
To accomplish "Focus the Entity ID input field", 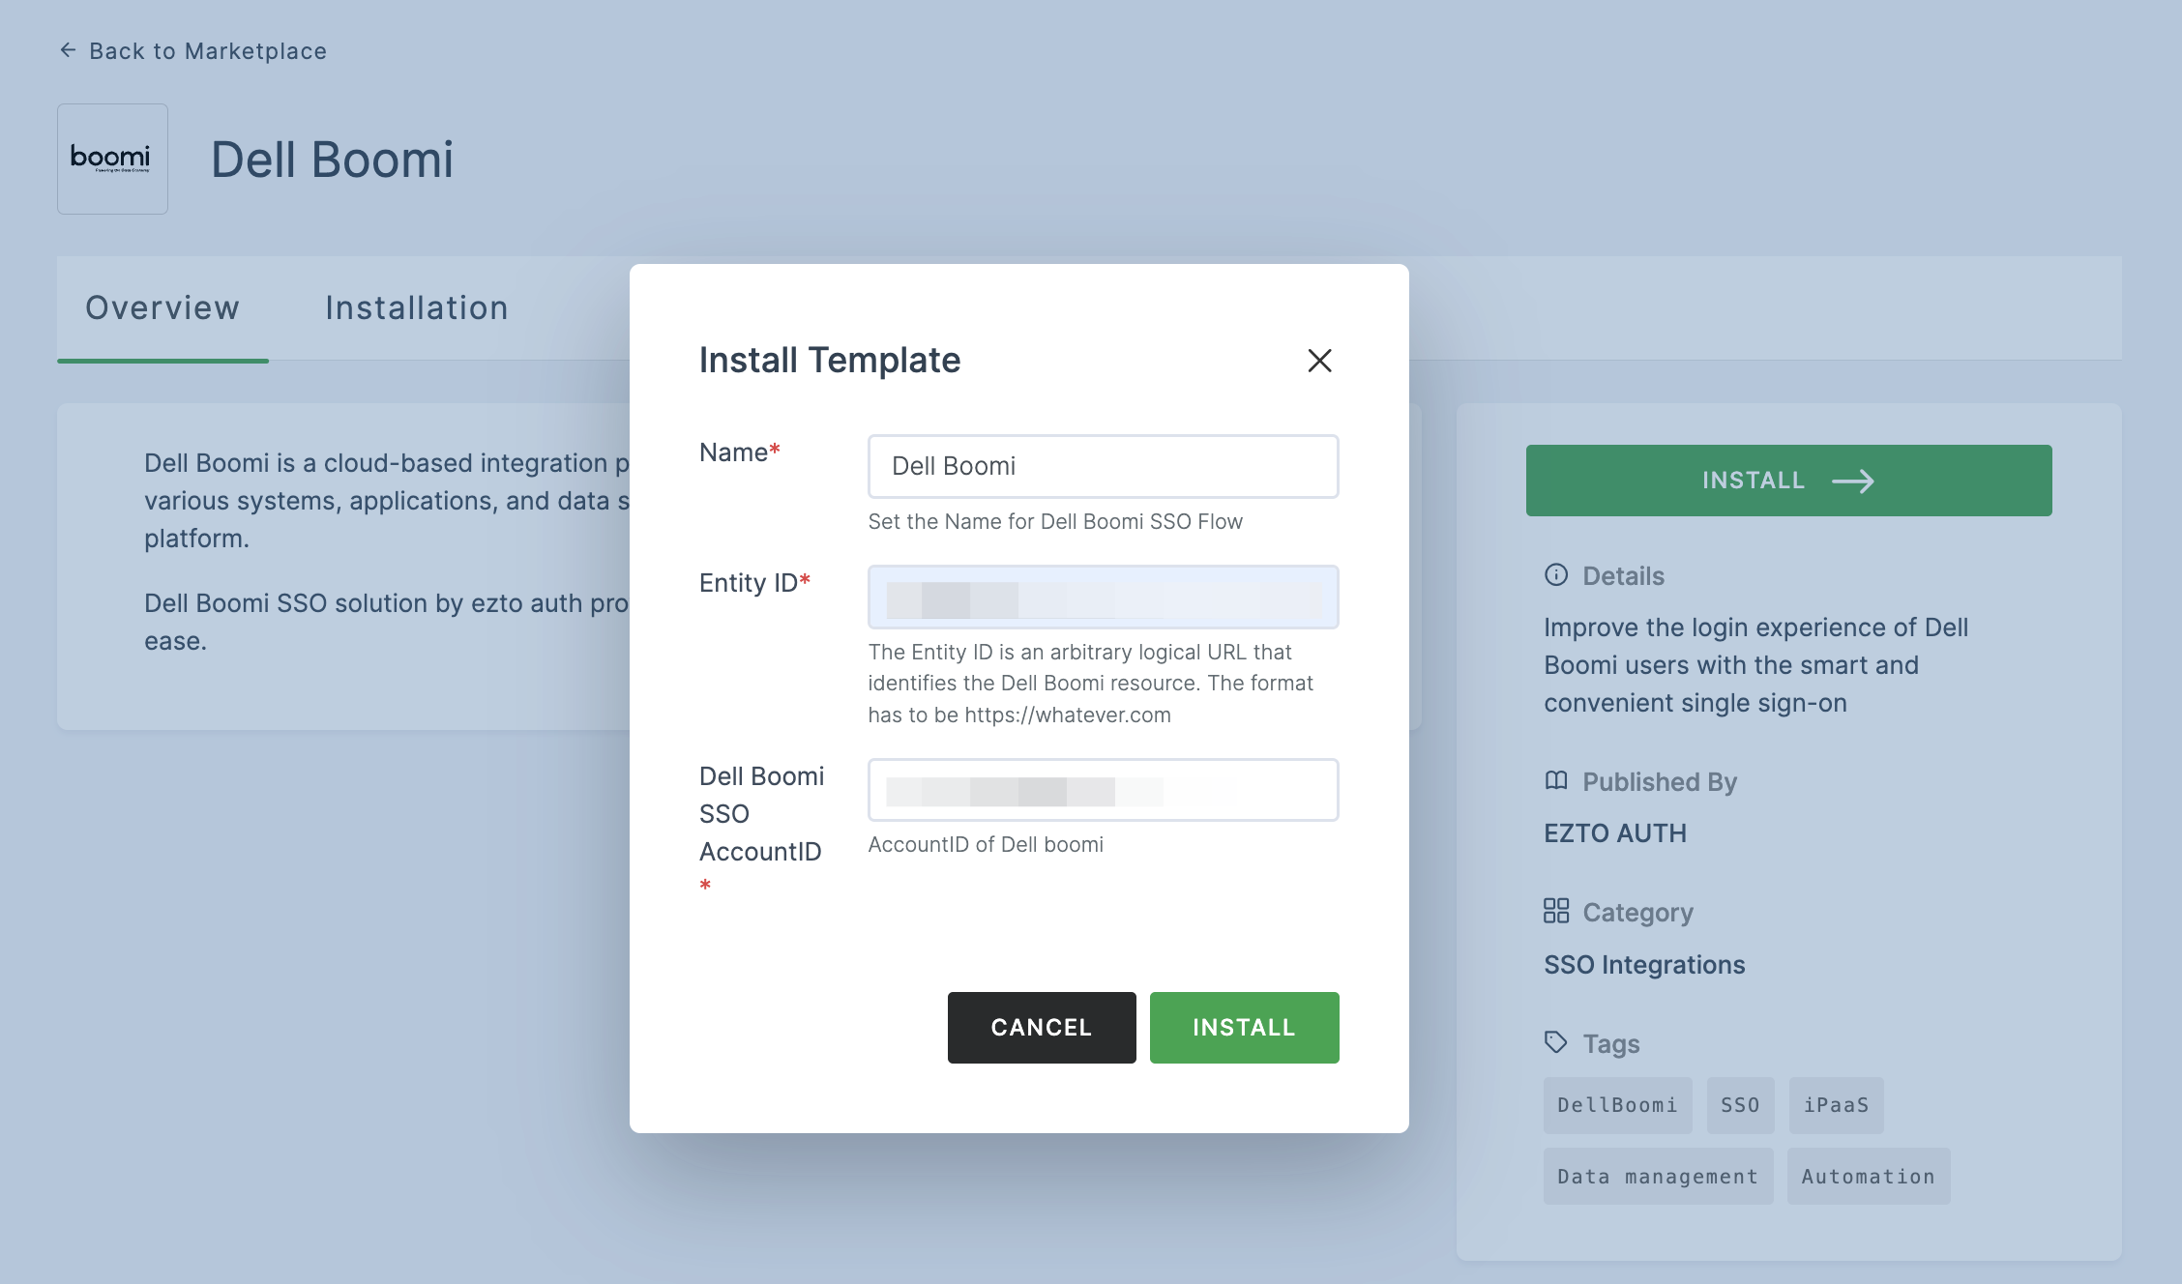I will click(1103, 597).
